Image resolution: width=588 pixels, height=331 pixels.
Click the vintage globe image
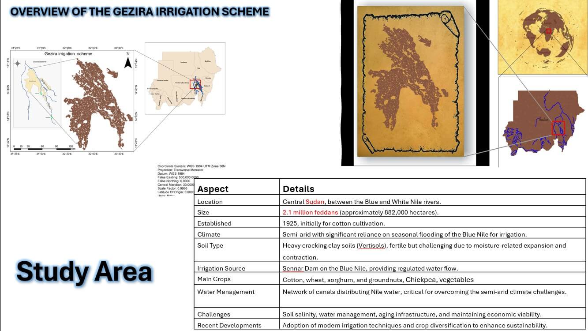click(543, 37)
